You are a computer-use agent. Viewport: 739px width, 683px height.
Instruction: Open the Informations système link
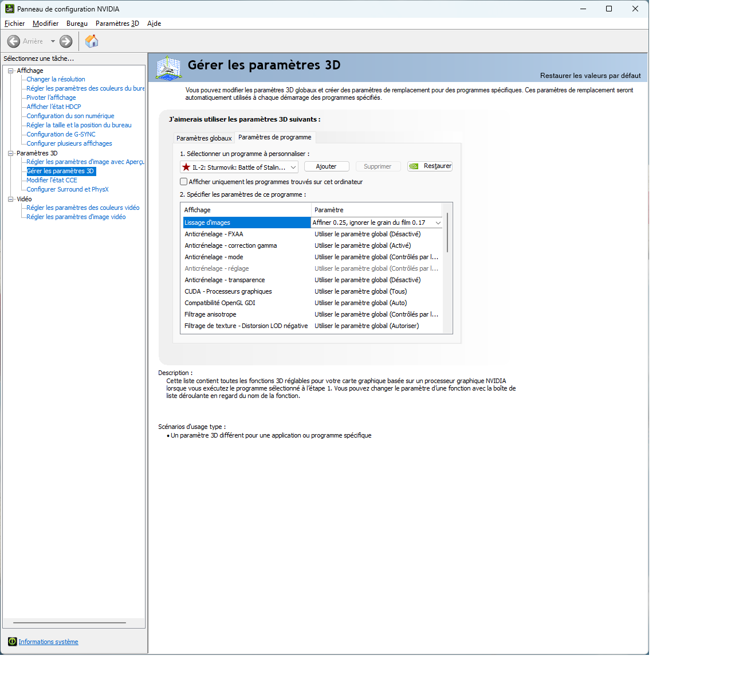tap(48, 642)
